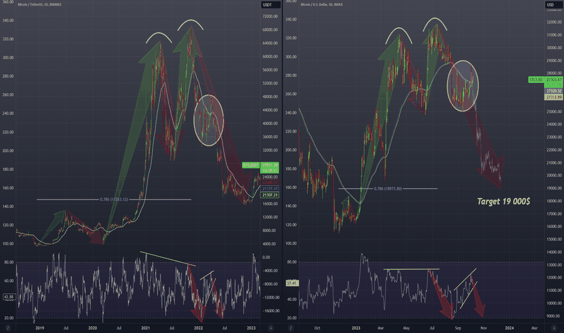
Task: Select the ellipse drawing on the right chart
Action: [x=464, y=85]
